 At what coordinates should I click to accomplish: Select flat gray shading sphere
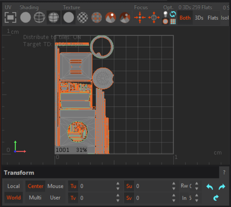(x=25, y=17)
